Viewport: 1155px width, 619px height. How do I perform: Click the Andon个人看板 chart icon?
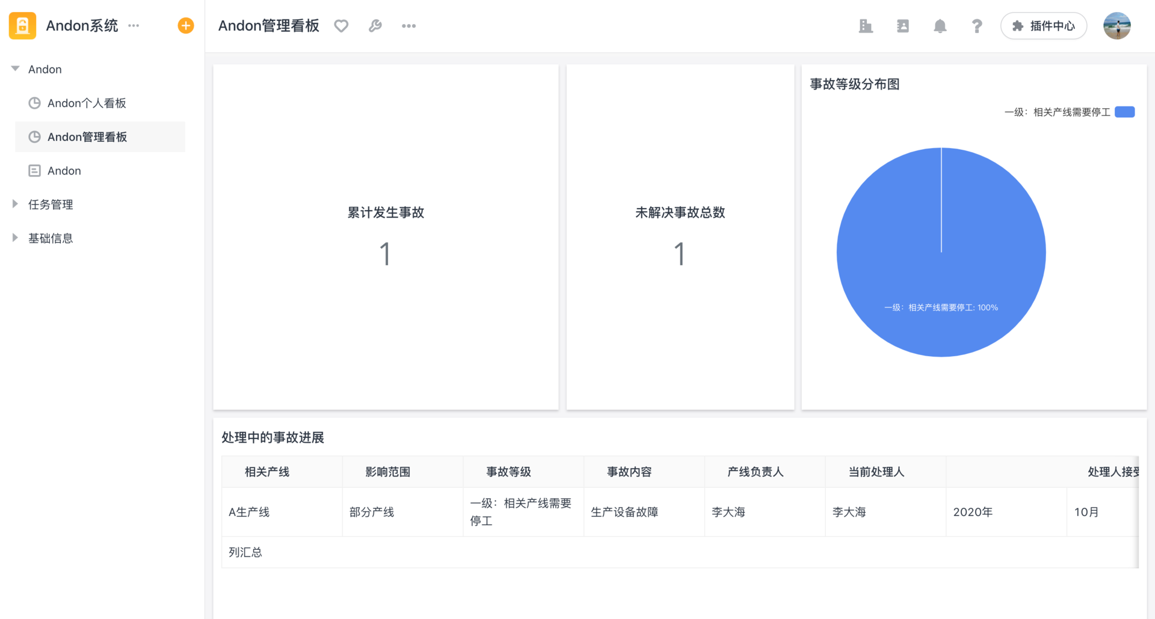[x=35, y=103]
